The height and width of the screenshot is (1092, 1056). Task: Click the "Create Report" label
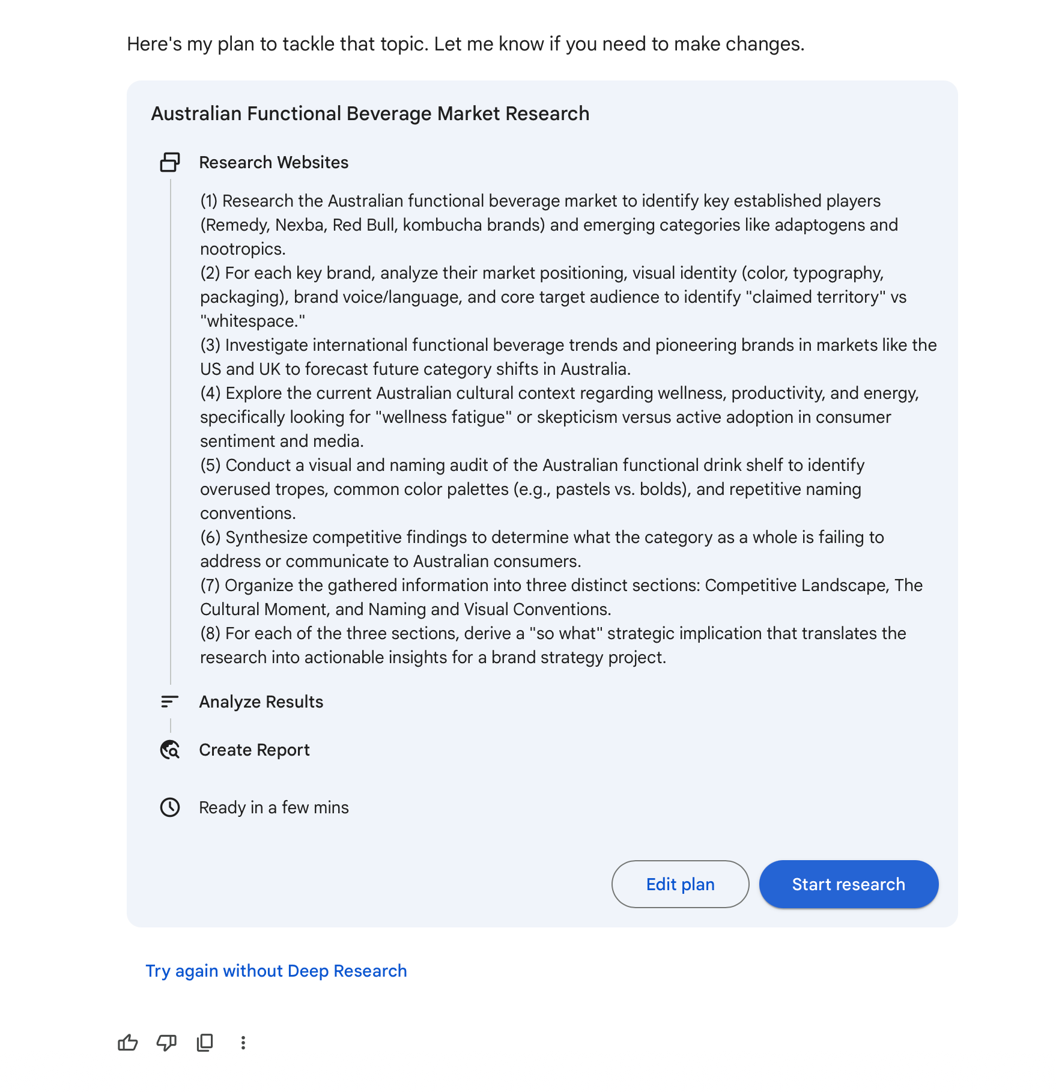[x=254, y=750]
